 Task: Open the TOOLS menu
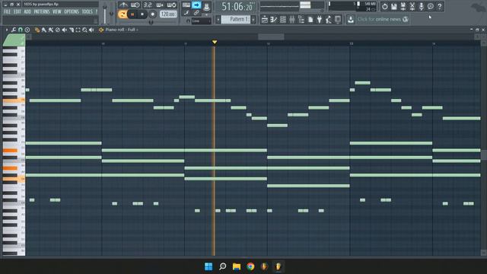(x=88, y=12)
